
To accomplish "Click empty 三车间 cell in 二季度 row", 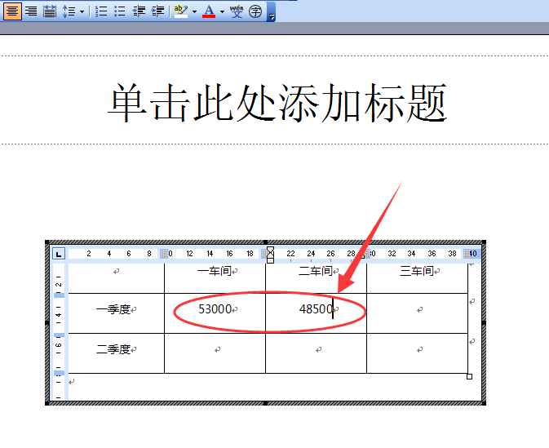I will click(417, 353).
